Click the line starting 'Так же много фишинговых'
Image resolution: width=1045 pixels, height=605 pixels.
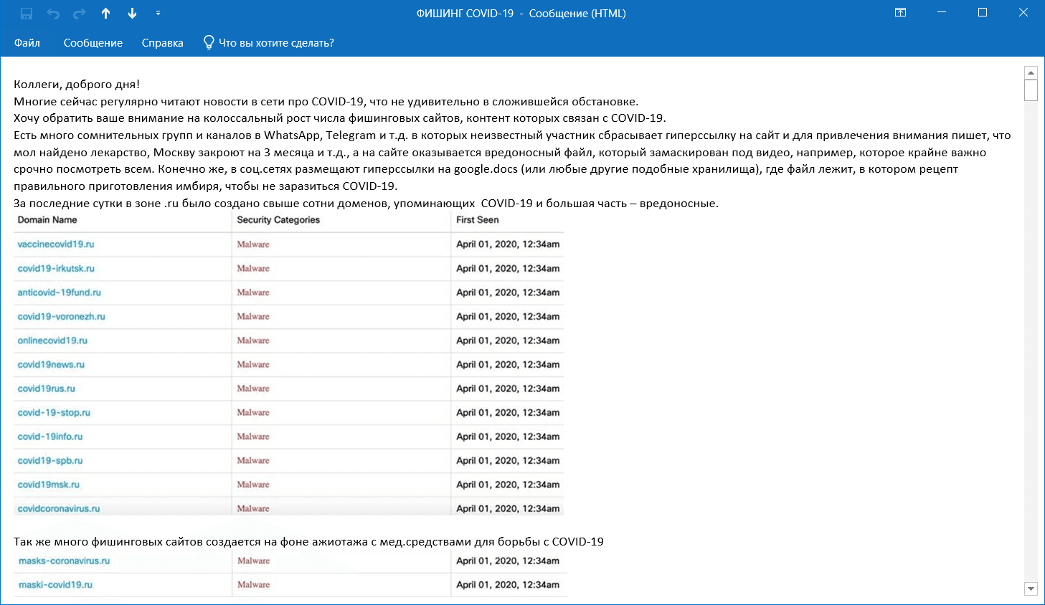pos(308,542)
